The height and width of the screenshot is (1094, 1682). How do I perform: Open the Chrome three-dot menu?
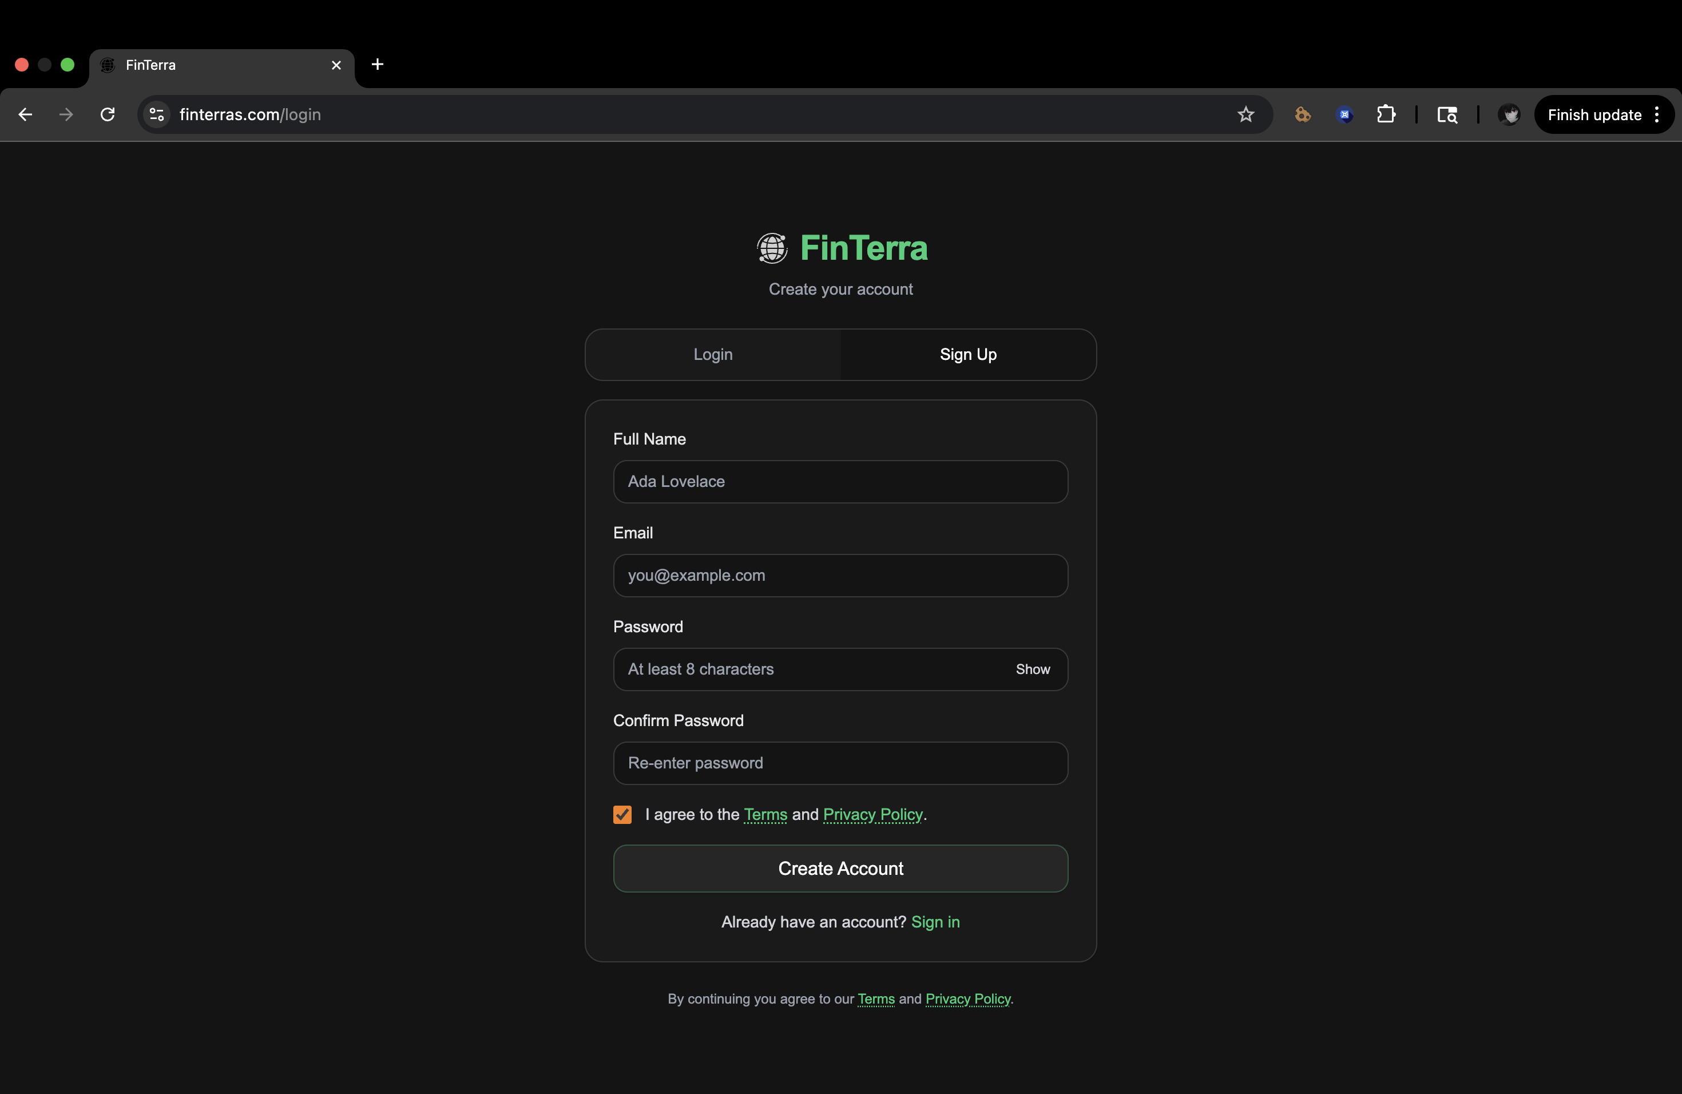[x=1657, y=114]
